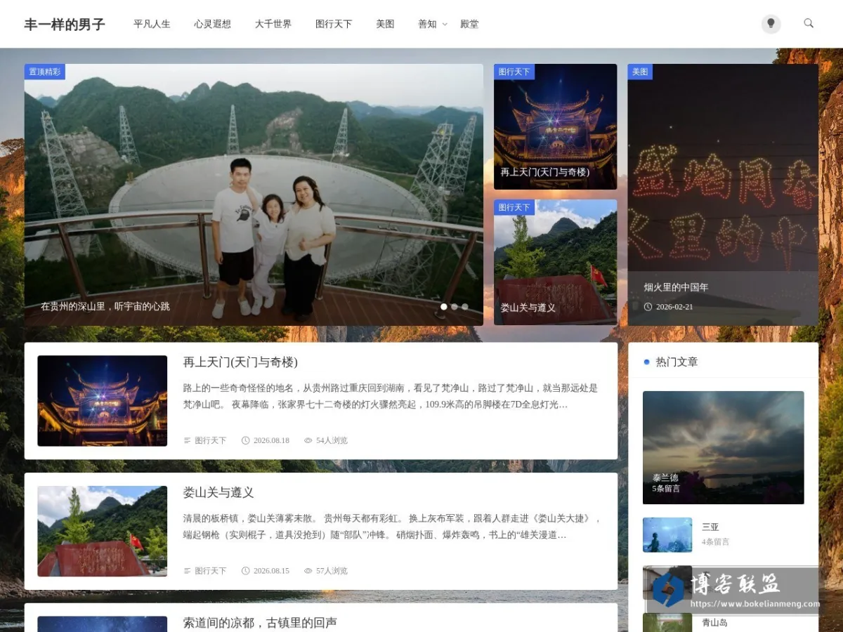Viewport: 843px width, 632px height.
Task: Go to site home via 丰一样的男子 logo
Action: [x=65, y=25]
